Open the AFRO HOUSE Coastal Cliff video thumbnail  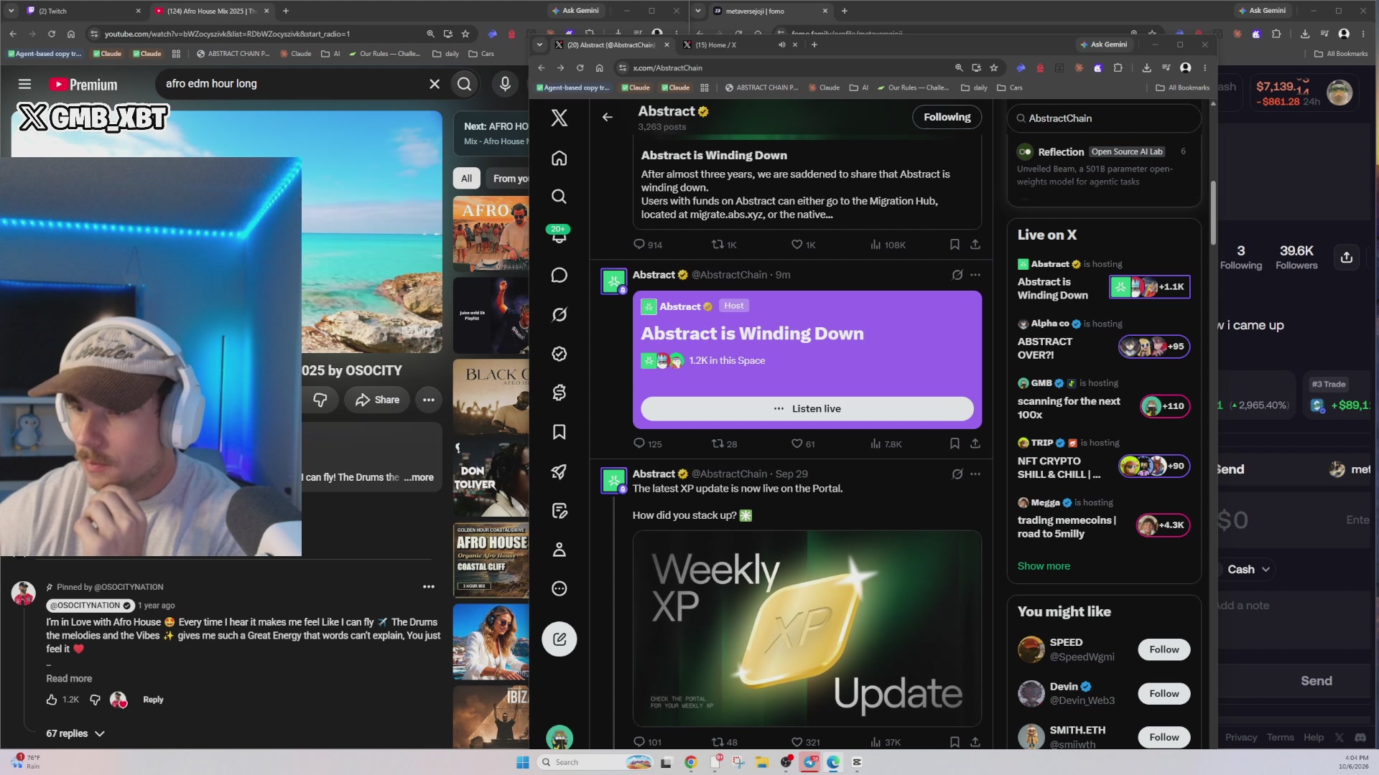click(x=491, y=561)
